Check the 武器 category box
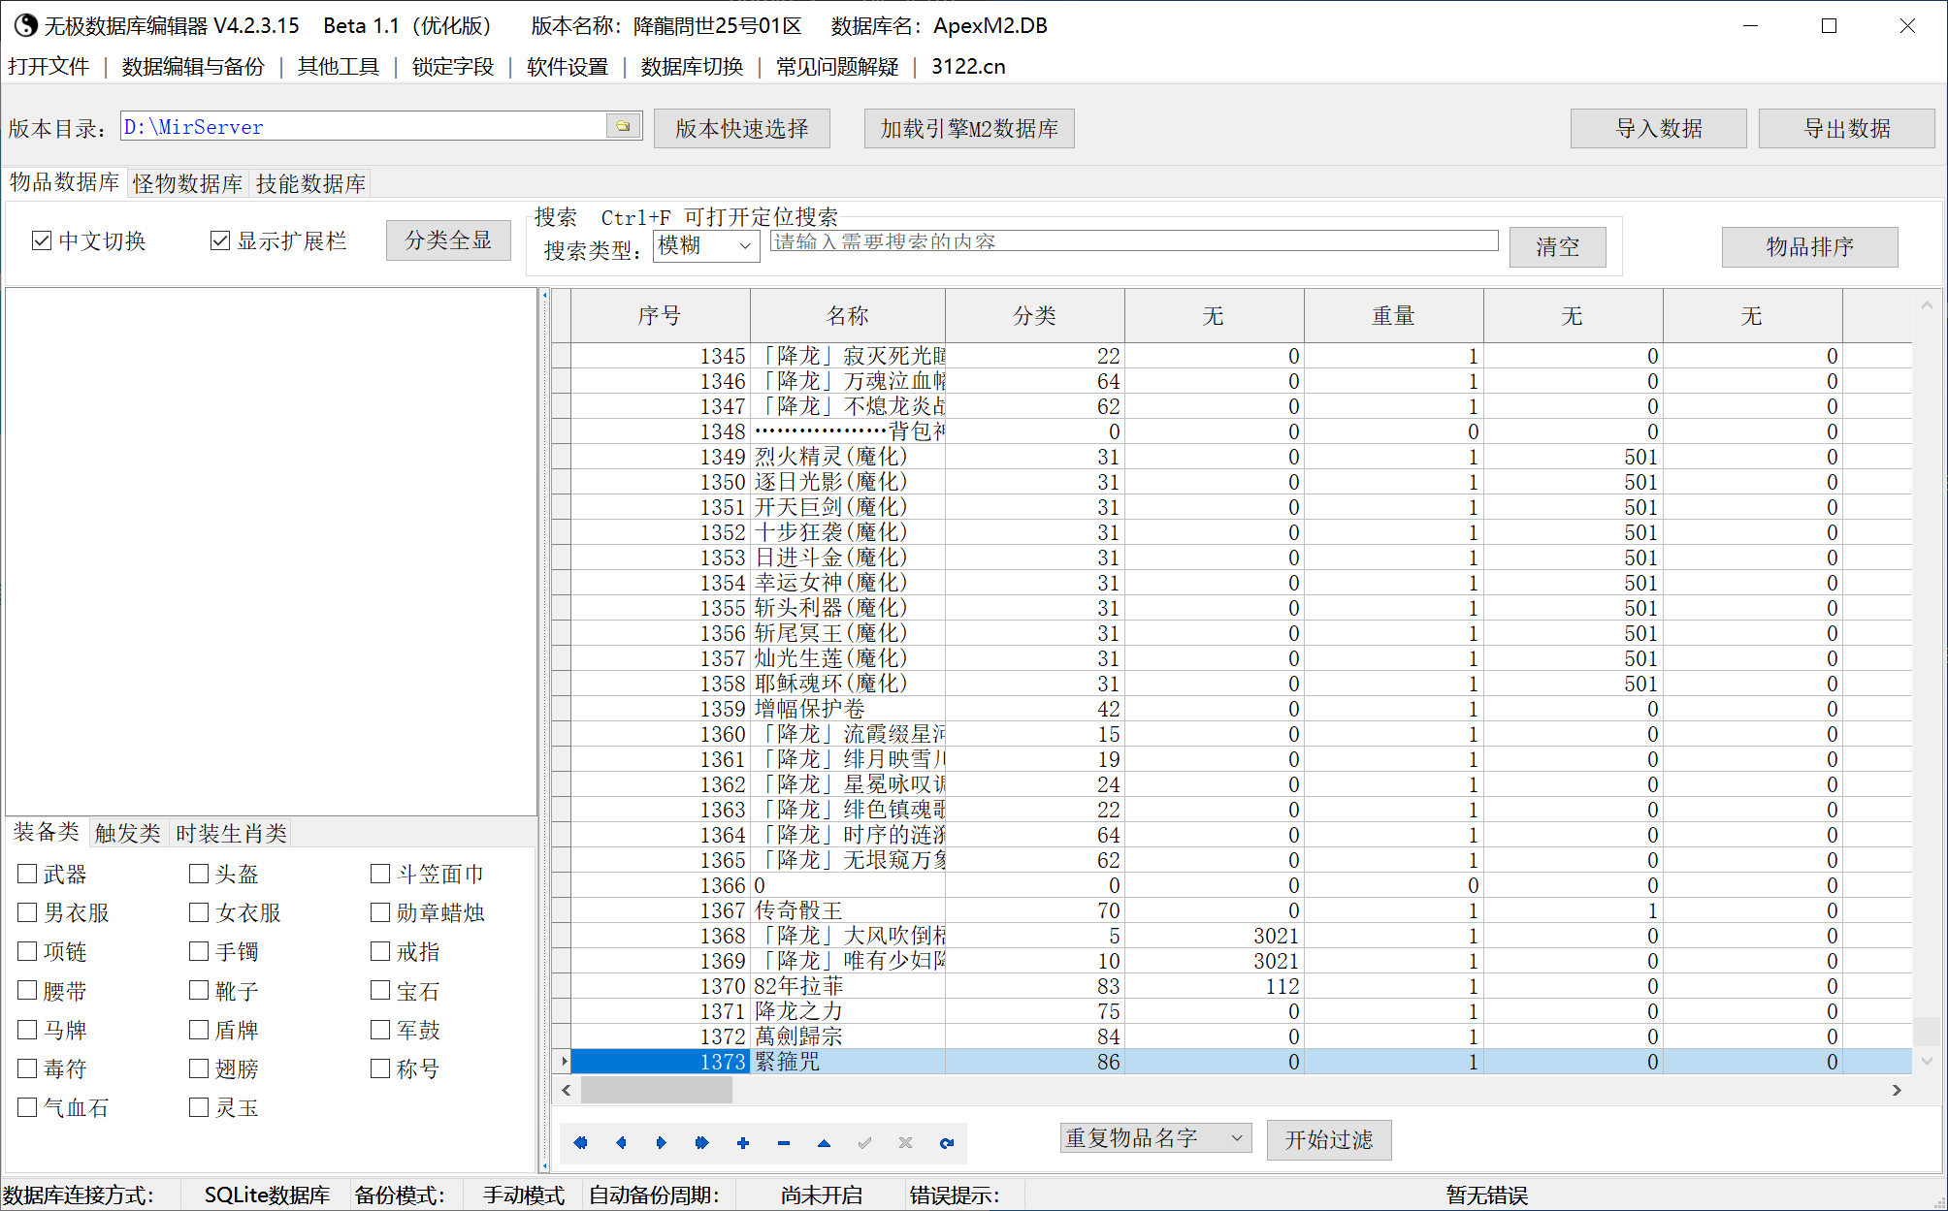Image resolution: width=1948 pixels, height=1211 pixels. point(27,874)
